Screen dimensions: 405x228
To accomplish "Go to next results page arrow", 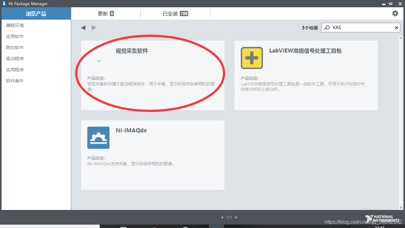I will [236, 217].
